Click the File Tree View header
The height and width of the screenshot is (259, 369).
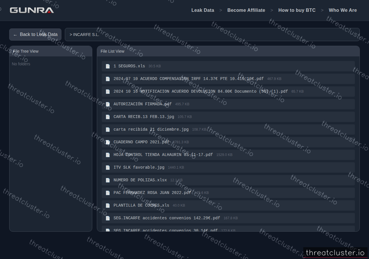(51, 51)
